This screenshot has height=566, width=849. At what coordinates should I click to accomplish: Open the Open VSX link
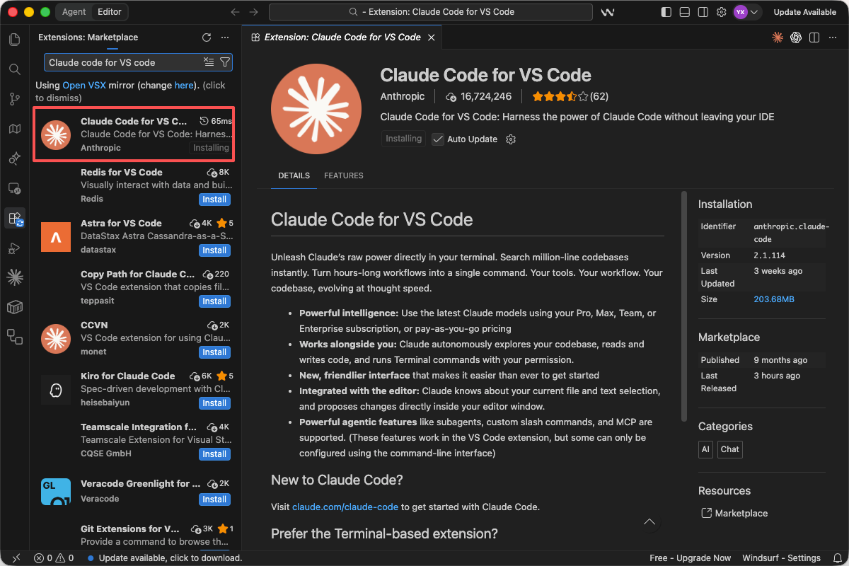pyautogui.click(x=84, y=86)
